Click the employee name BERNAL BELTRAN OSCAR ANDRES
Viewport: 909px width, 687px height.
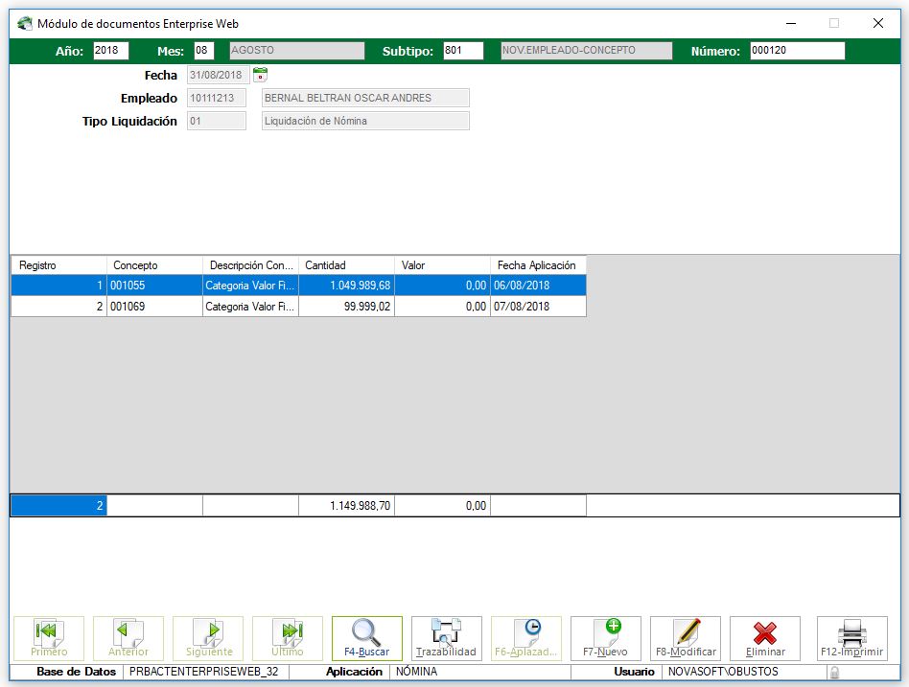coord(365,98)
